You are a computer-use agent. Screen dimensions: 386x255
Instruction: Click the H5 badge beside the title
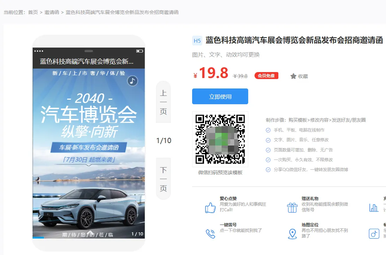[x=197, y=41]
